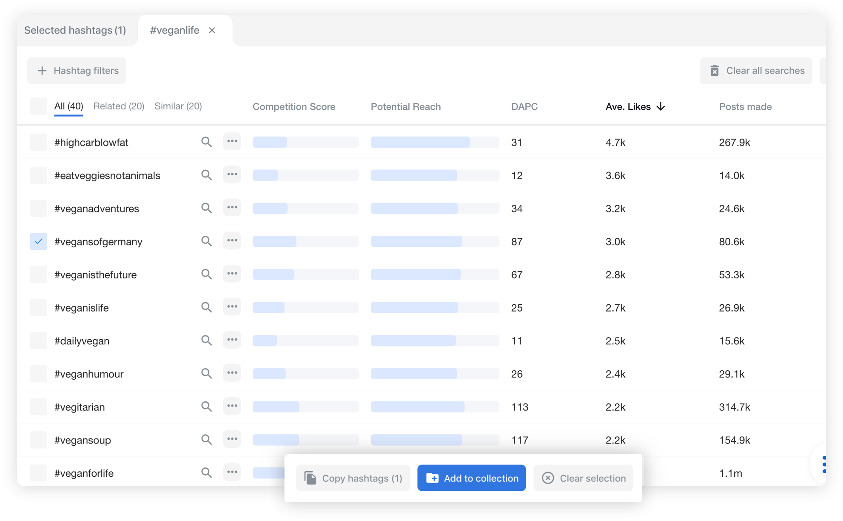Select the #veganforlife checkbox
This screenshot has height=521, width=843.
38,473
